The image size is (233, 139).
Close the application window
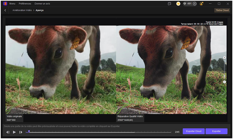pos(228,4)
